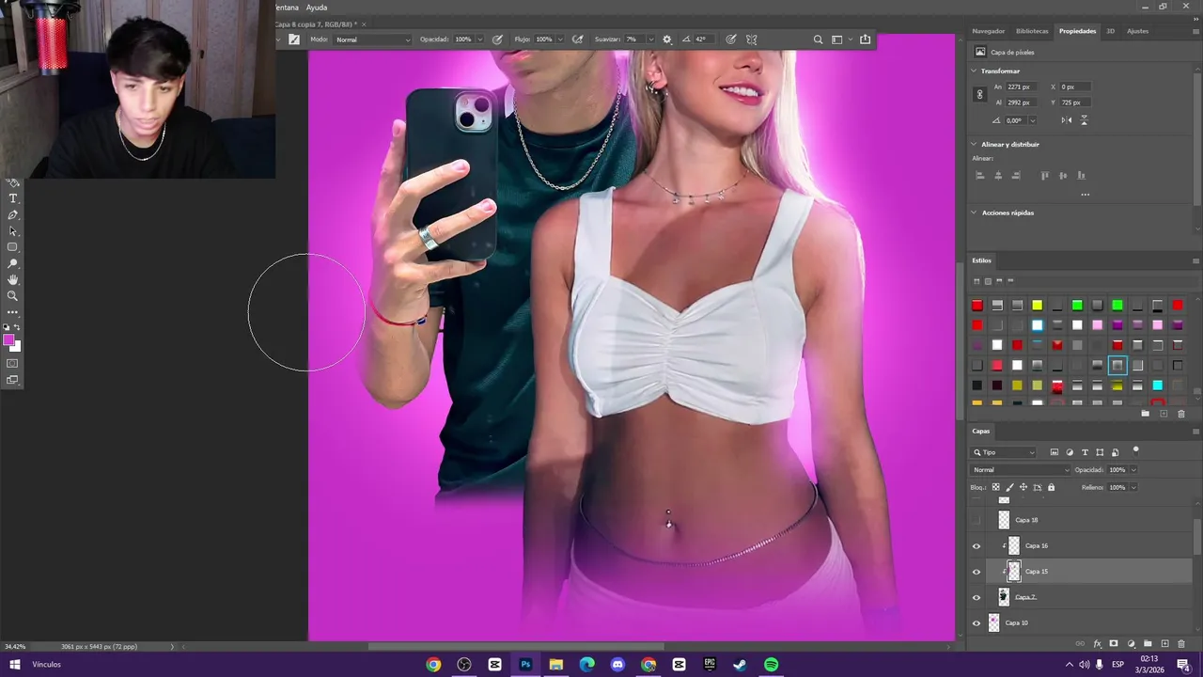Select the Rectangle shape tool

coord(13,247)
